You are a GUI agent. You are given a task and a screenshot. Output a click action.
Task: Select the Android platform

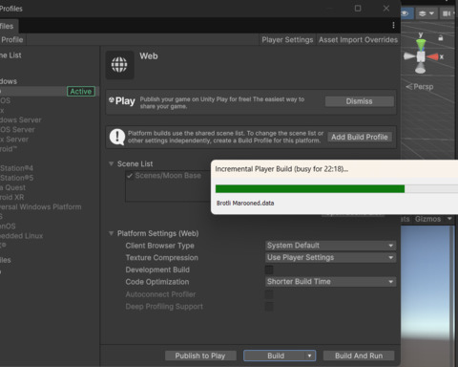[9, 149]
